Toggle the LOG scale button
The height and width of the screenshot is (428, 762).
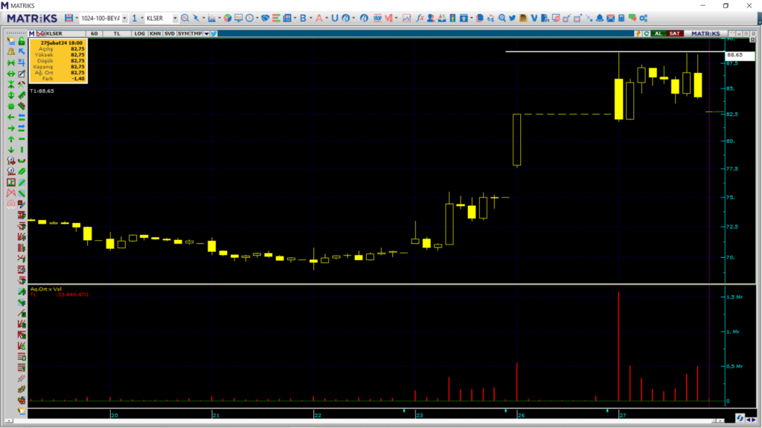139,33
